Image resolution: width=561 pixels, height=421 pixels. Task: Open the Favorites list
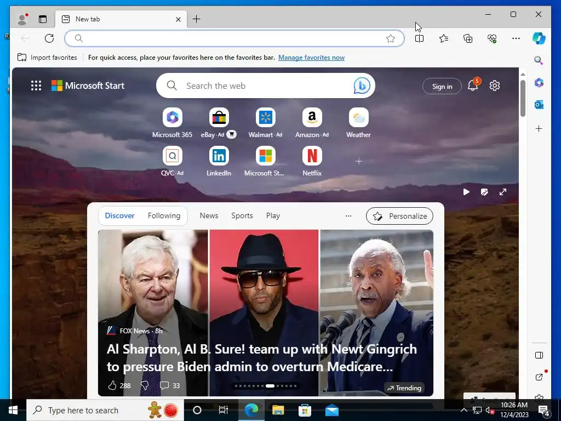click(444, 38)
